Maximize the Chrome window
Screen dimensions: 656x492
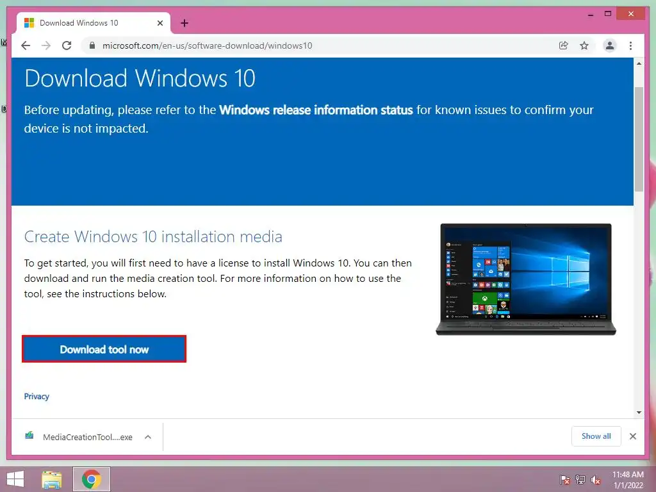(608, 14)
